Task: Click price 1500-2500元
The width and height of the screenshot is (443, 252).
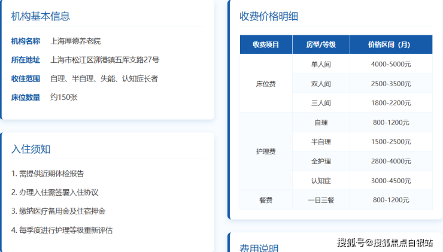Action: (391, 141)
